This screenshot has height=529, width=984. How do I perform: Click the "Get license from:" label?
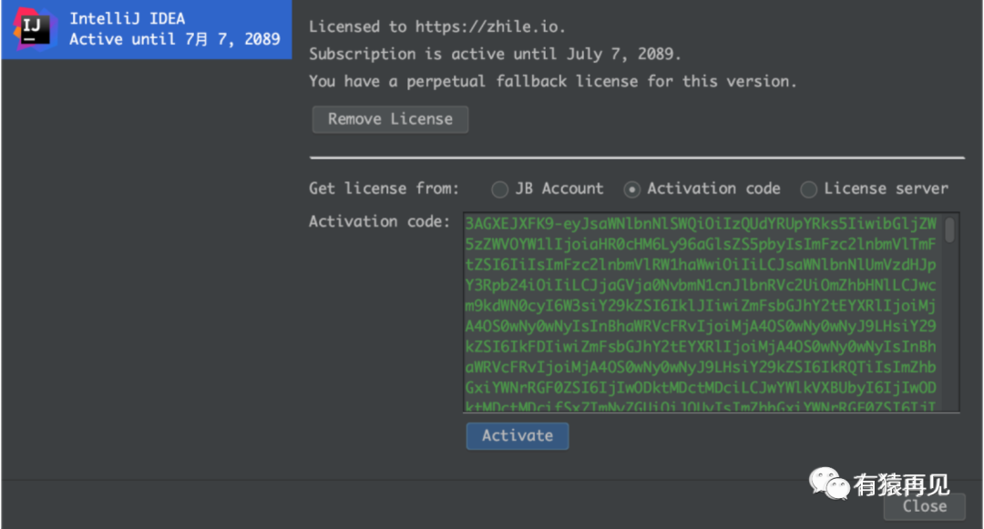click(384, 188)
